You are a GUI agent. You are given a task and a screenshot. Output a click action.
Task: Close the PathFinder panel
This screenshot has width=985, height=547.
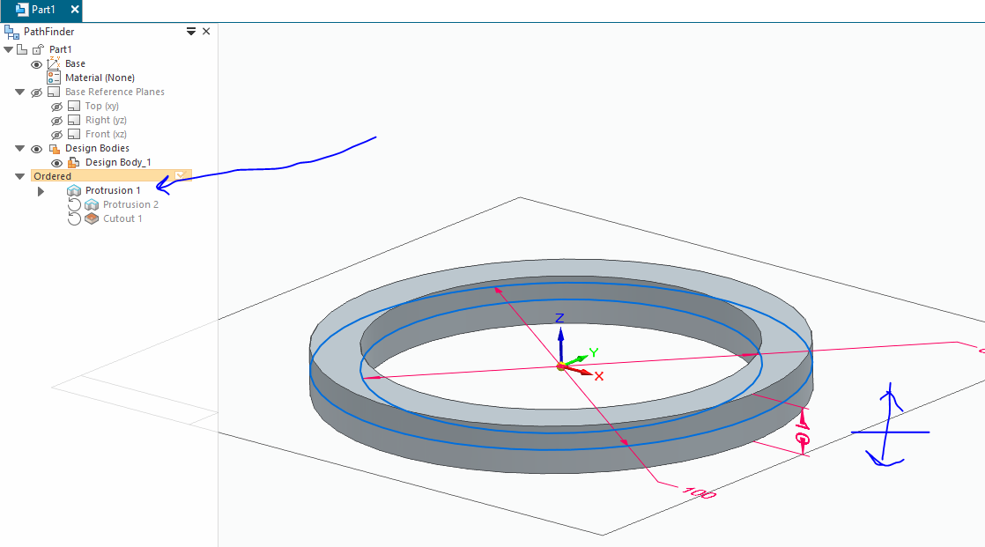tap(206, 32)
